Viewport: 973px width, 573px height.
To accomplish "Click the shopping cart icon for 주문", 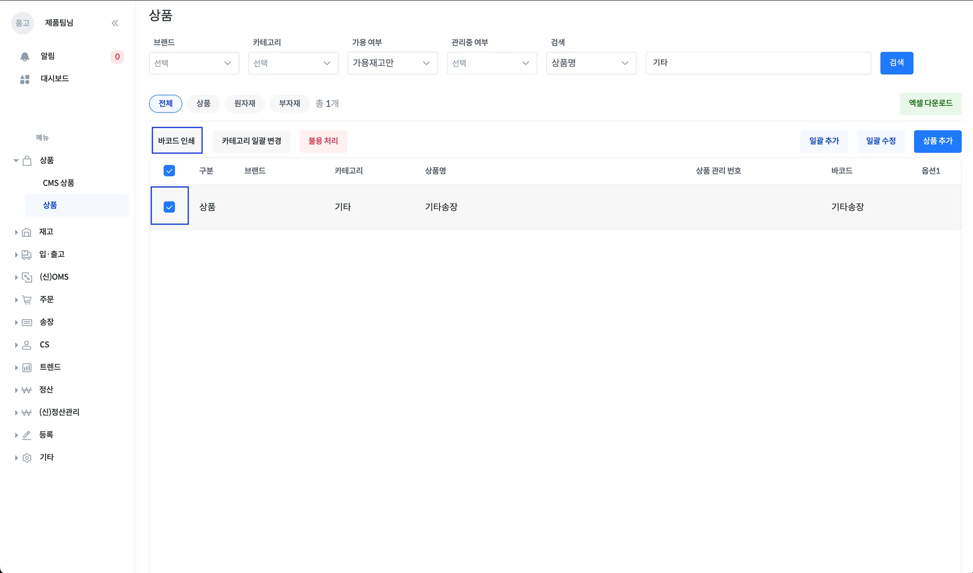I will [x=27, y=300].
